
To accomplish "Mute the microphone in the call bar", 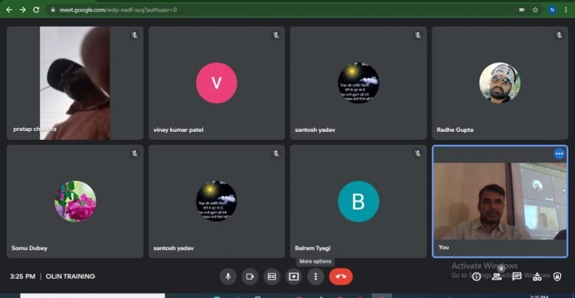I will (228, 276).
